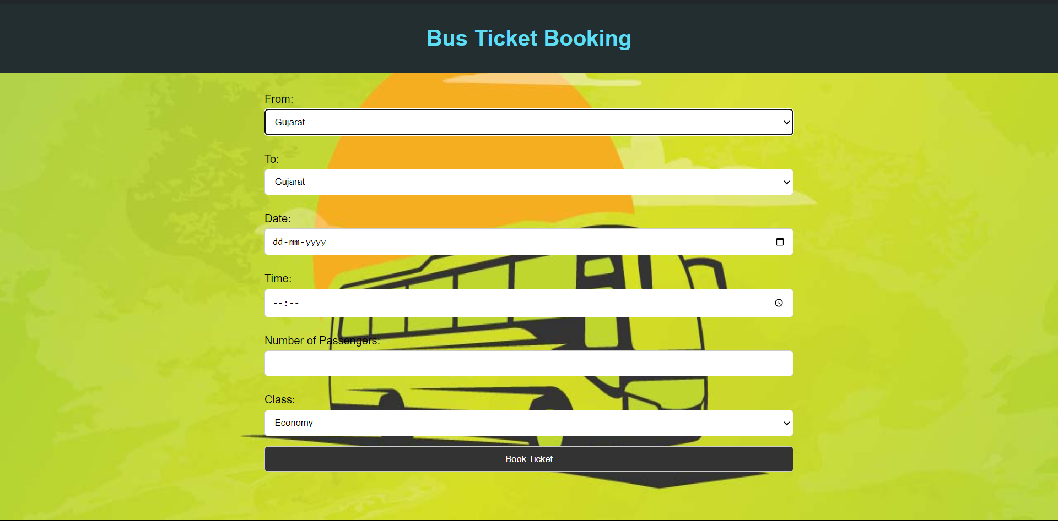This screenshot has width=1058, height=521.
Task: Click the 'Time:' label
Action: (278, 278)
